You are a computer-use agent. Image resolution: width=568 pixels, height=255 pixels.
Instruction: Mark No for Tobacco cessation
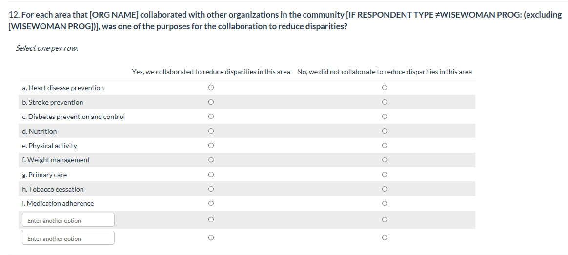click(385, 189)
